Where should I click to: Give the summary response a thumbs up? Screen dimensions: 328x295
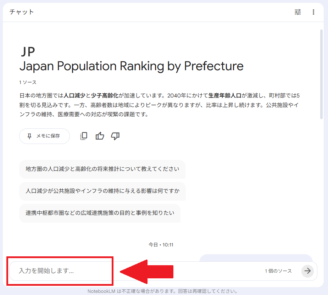click(100, 136)
